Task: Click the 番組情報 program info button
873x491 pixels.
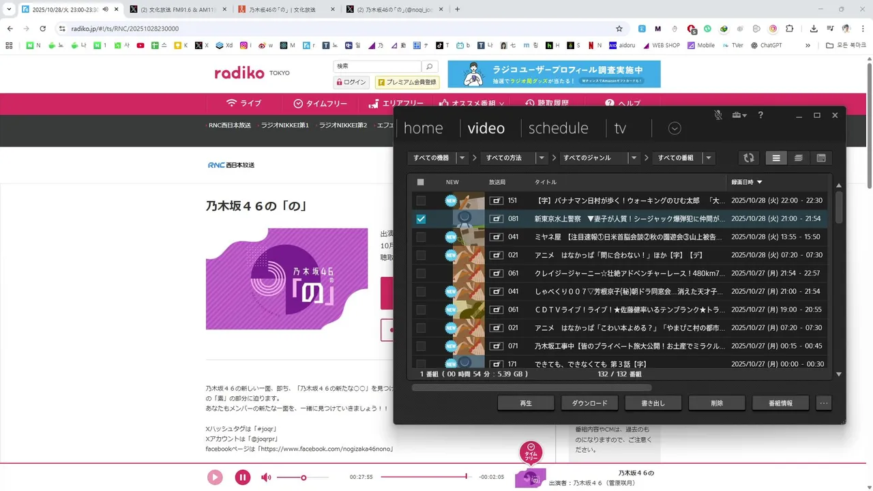Action: click(780, 403)
